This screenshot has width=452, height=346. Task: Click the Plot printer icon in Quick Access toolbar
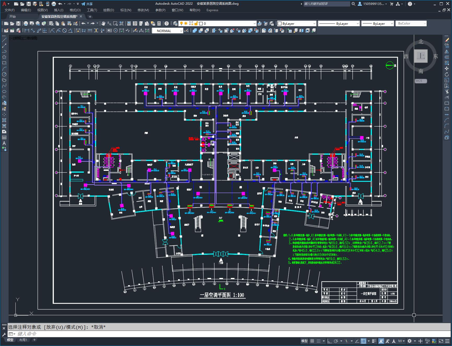click(54, 4)
